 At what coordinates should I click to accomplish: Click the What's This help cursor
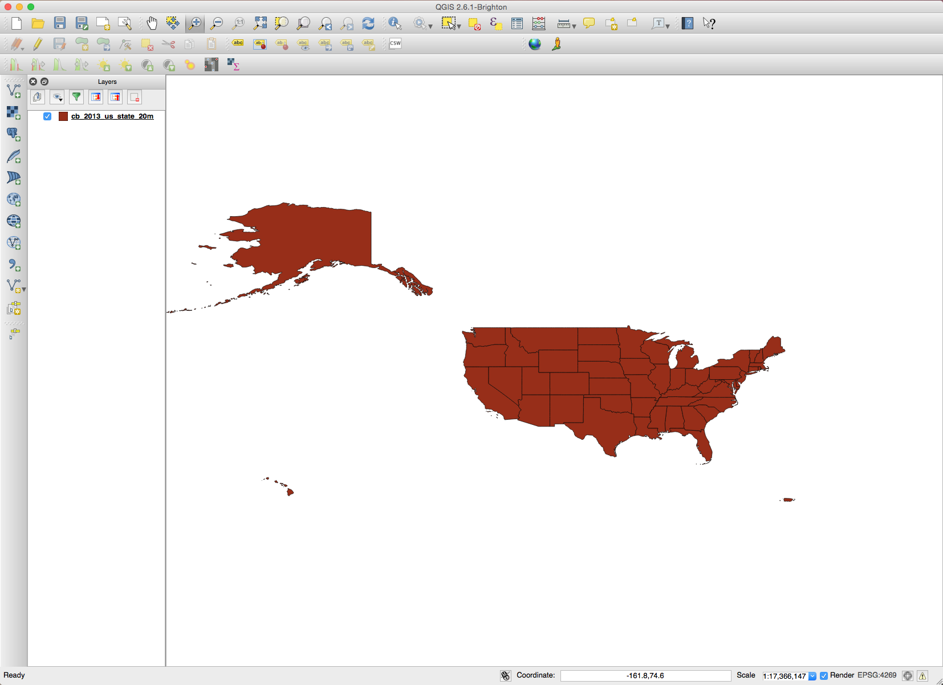point(709,23)
